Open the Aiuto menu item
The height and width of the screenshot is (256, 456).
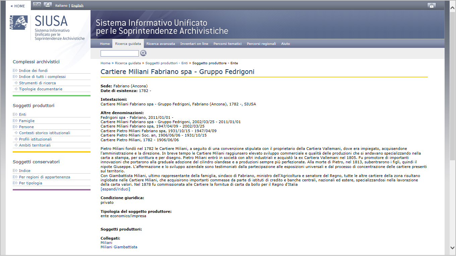coord(286,44)
